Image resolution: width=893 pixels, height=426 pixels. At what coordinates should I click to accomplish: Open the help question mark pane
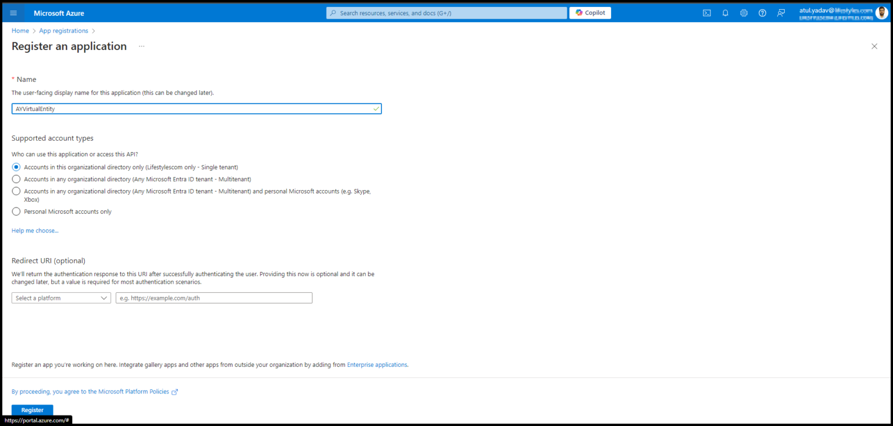pos(762,12)
